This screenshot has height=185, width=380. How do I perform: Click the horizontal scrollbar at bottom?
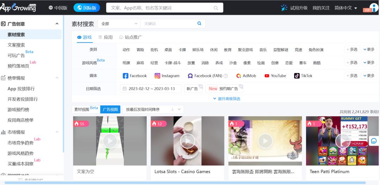pyautogui.click(x=185, y=183)
